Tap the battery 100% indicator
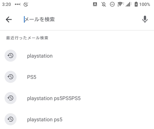This screenshot has width=154, height=129. point(142,4)
